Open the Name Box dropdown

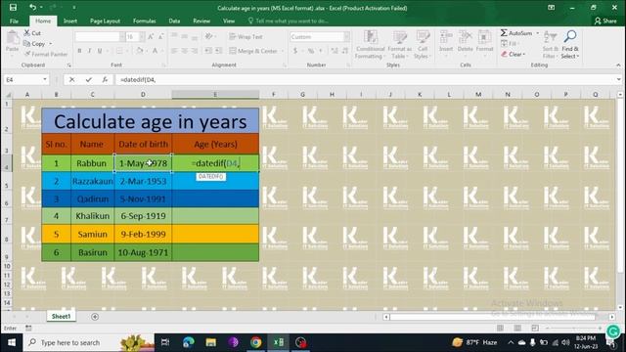coord(45,79)
